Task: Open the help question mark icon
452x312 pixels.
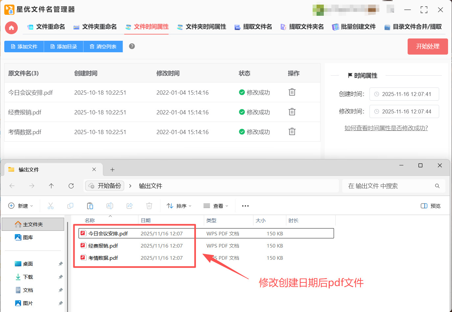Action: (x=132, y=46)
